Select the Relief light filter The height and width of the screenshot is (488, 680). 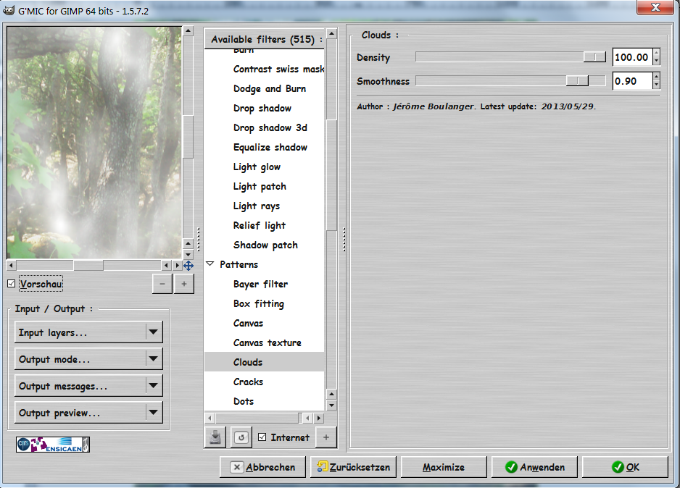click(x=264, y=225)
